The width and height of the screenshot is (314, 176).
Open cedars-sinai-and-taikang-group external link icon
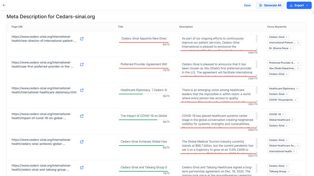pyautogui.click(x=82, y=168)
